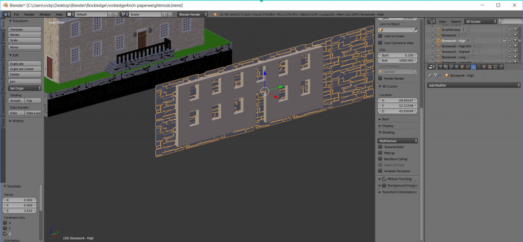Open the Add Modifier dropdown
Image resolution: width=523 pixels, height=242 pixels.
click(x=473, y=85)
